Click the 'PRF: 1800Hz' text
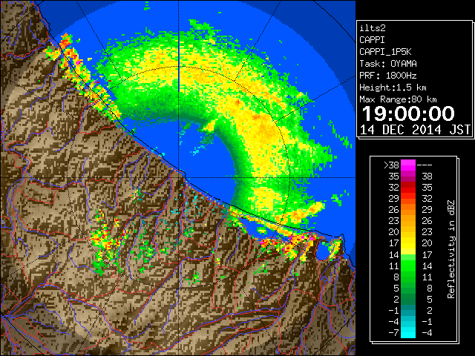Image resolution: width=475 pixels, height=356 pixels. (x=387, y=76)
